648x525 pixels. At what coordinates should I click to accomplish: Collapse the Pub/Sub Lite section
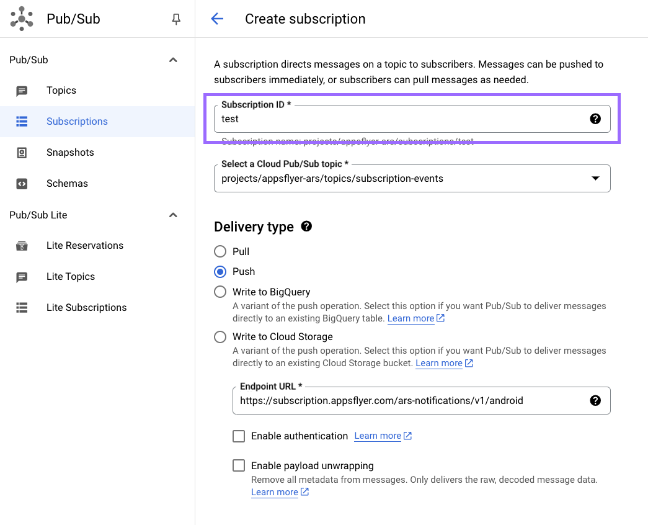pos(173,215)
